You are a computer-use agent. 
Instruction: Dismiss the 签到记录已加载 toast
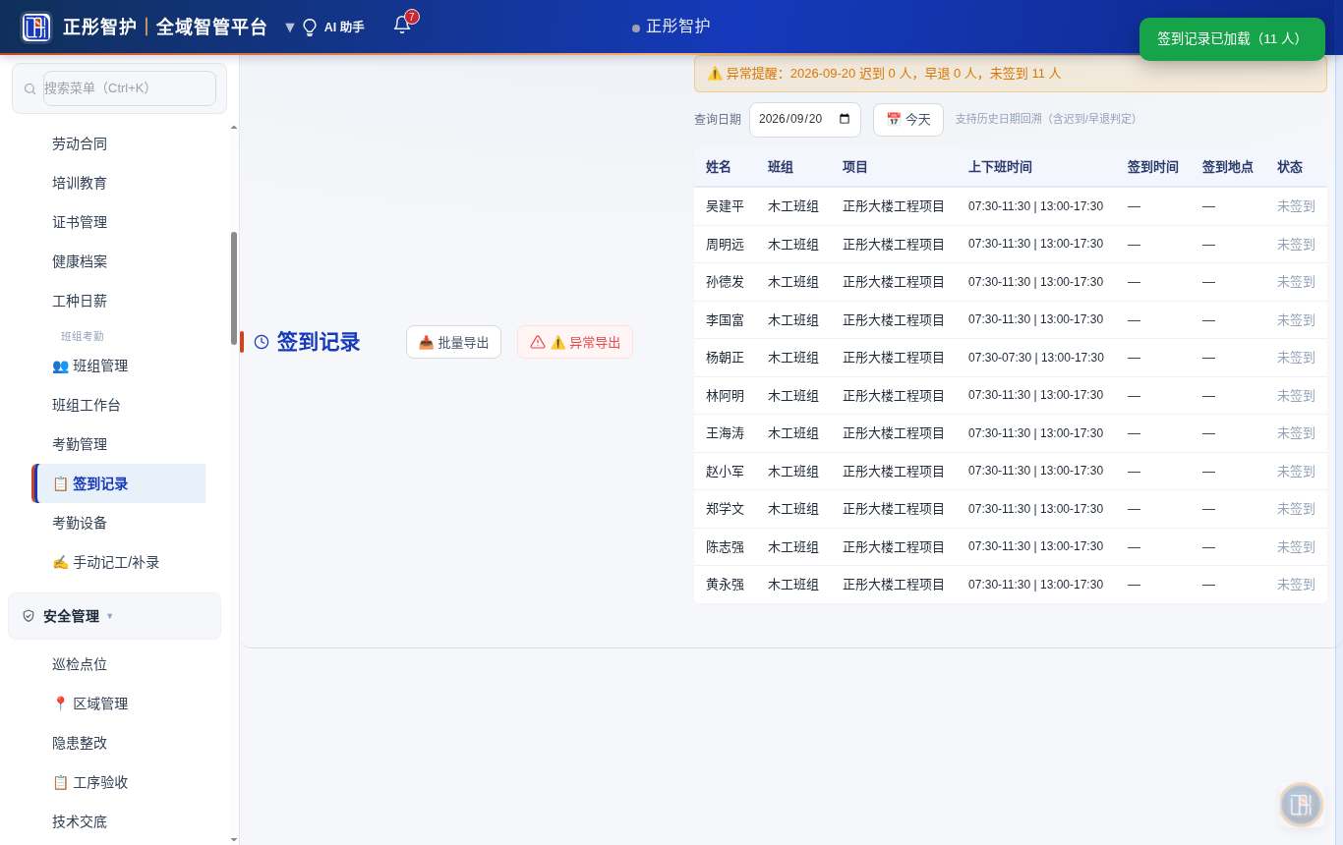[x=1232, y=38]
